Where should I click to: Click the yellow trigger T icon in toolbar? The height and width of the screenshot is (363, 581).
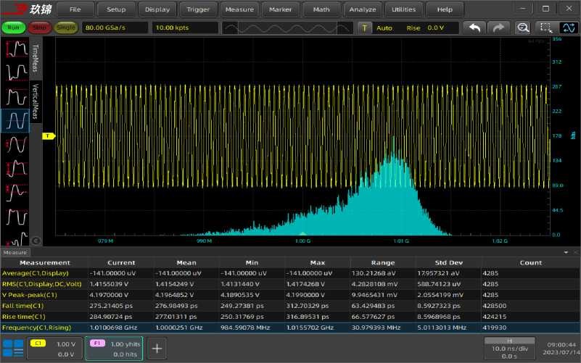(x=364, y=28)
